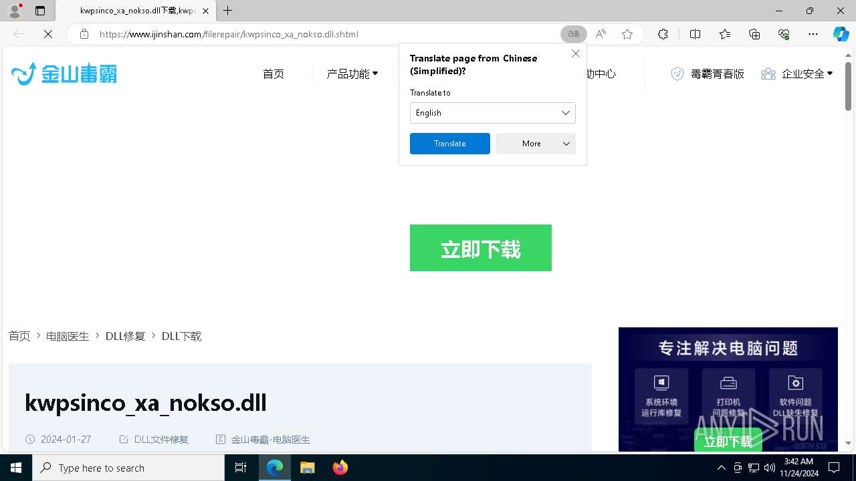The height and width of the screenshot is (481, 856).
Task: Expand the Translate to English dropdown
Action: (493, 113)
